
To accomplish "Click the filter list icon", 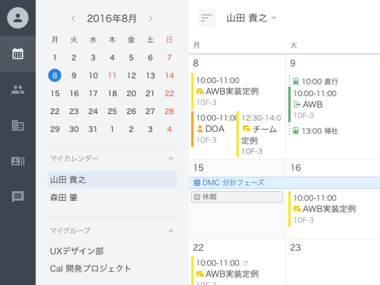I will click(x=206, y=18).
